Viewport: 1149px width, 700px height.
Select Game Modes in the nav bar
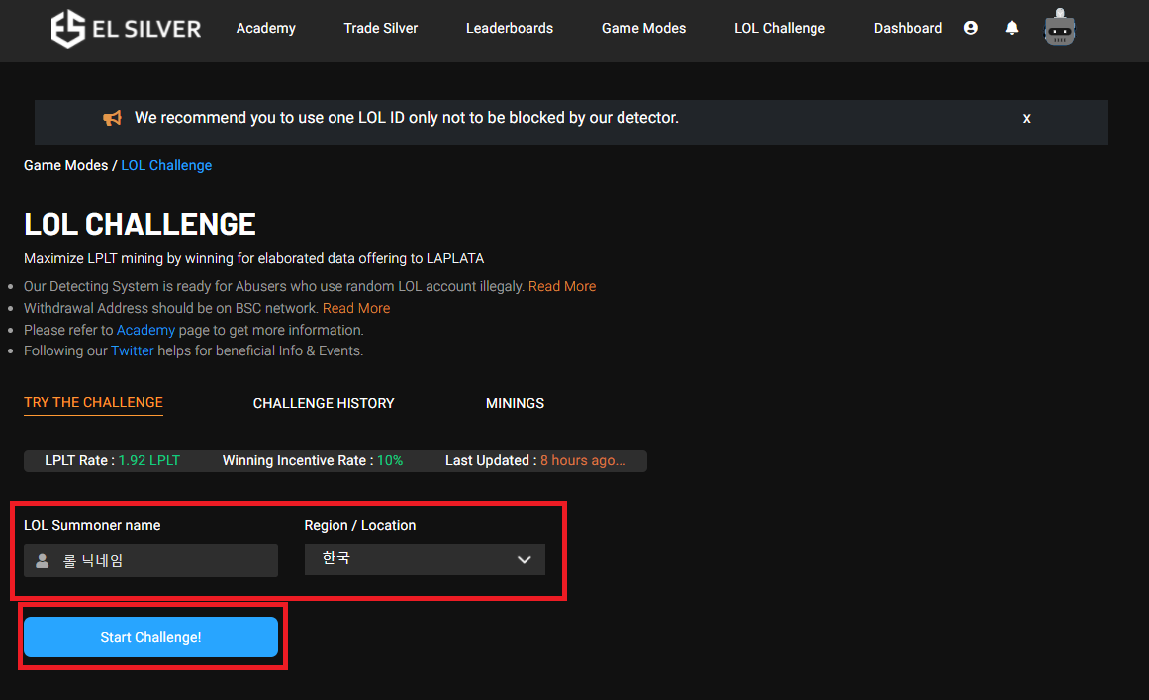643,28
